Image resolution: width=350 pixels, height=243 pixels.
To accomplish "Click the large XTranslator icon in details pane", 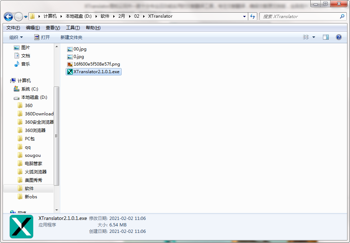I will pyautogui.click(x=21, y=226).
